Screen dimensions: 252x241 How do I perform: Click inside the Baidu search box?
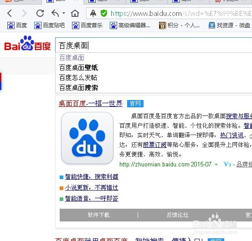point(154,45)
